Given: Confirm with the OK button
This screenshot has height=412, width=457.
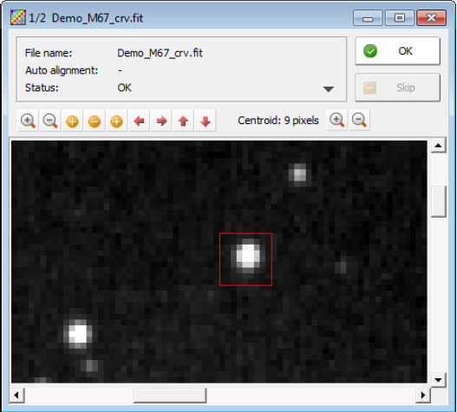Looking at the screenshot, I should pyautogui.click(x=397, y=51).
